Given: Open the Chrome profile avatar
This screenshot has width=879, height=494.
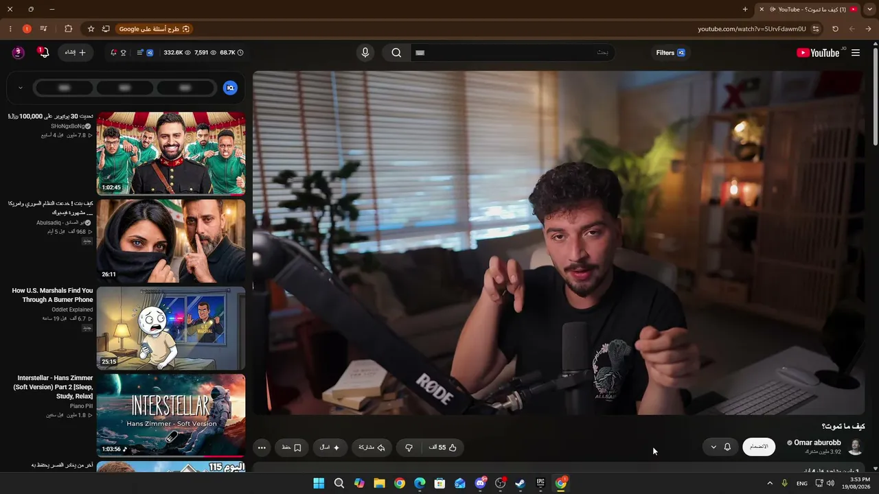Looking at the screenshot, I should [27, 29].
